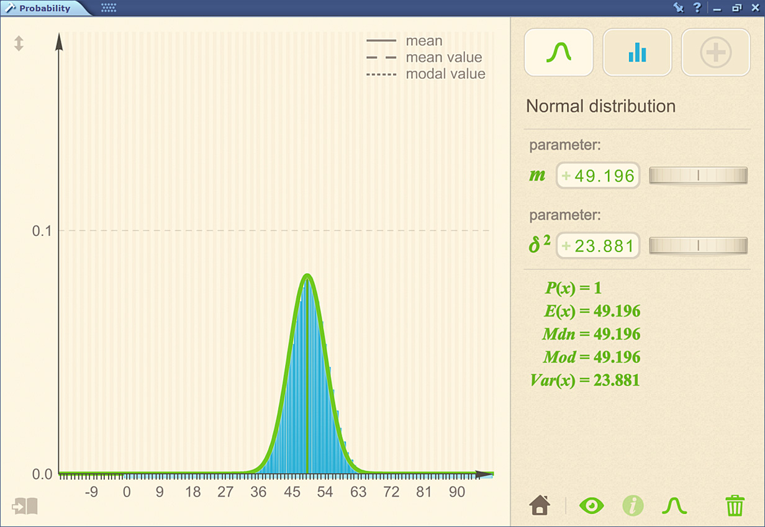
Task: Open info with the green i icon
Action: click(x=633, y=505)
